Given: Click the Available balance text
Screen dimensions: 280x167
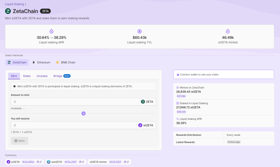Looking at the screenshot, I should point(18,108).
